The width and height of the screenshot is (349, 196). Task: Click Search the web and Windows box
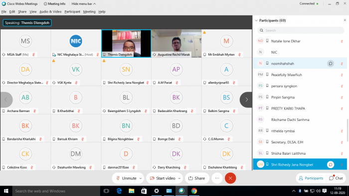click(x=56, y=191)
